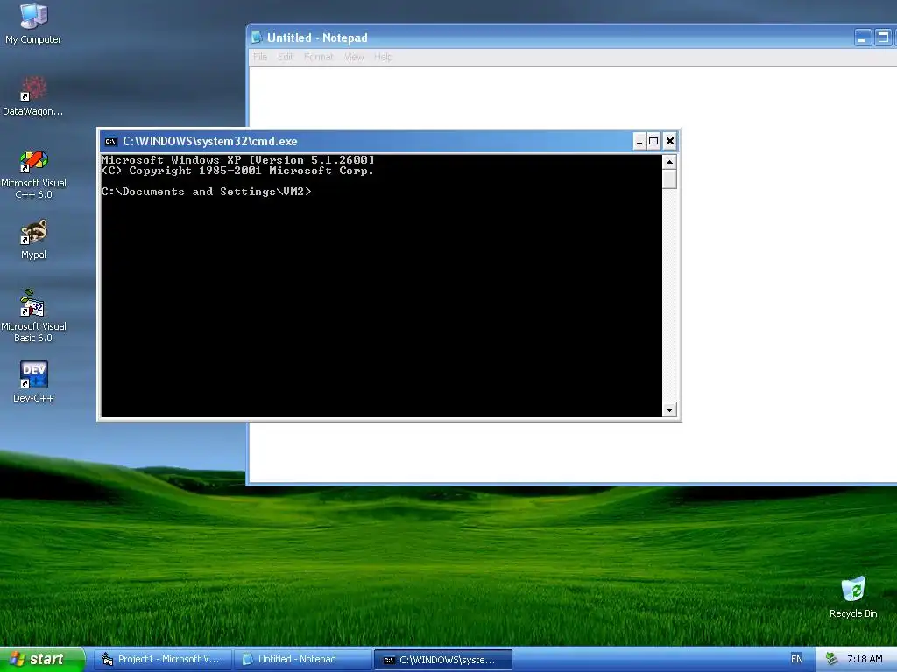
Task: Click the C:\WINDOWS\system32\cmd.exe title text
Action: pos(210,141)
